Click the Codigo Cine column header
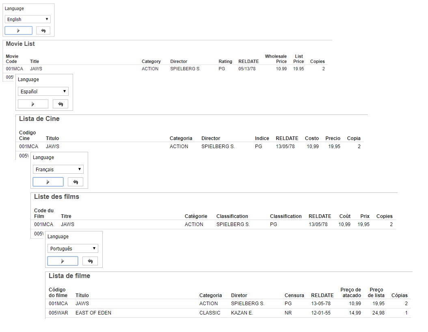The width and height of the screenshot is (428, 332). [28, 135]
